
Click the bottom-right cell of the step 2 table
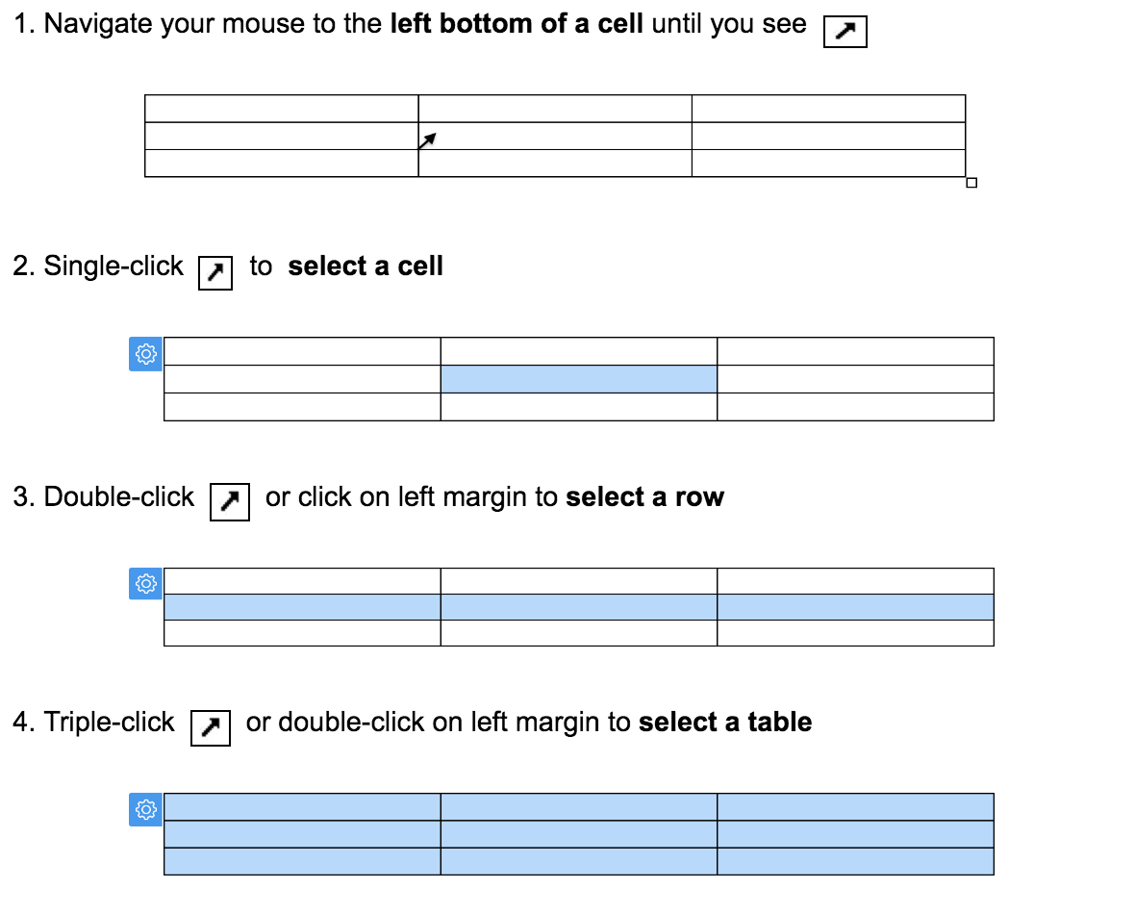click(x=855, y=407)
